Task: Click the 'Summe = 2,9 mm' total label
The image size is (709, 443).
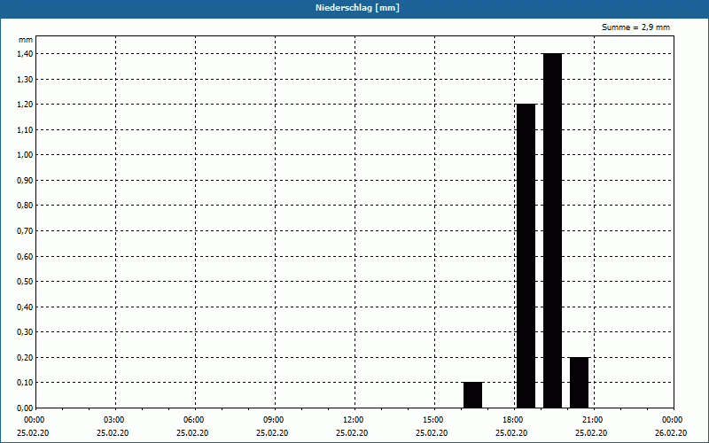Action: 635,27
